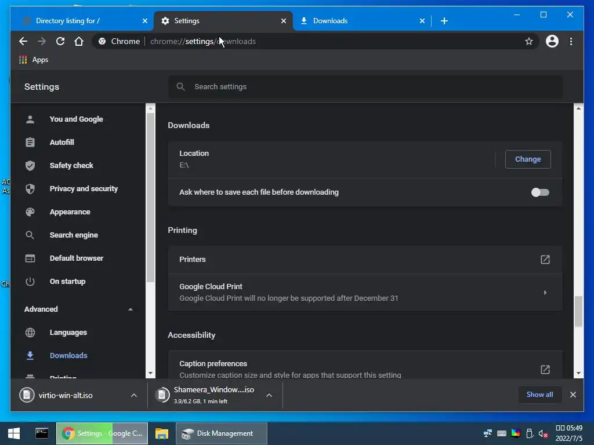Click the main page scrollbar thumb
The image size is (594, 445).
click(x=578, y=312)
